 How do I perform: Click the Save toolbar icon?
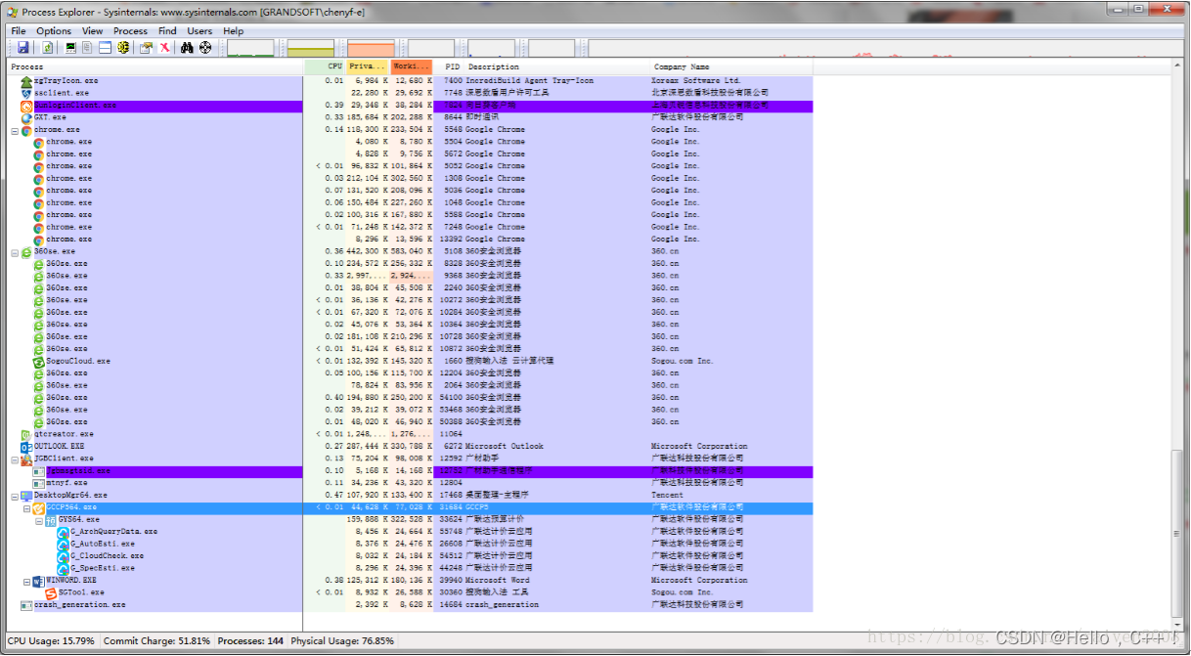22,47
